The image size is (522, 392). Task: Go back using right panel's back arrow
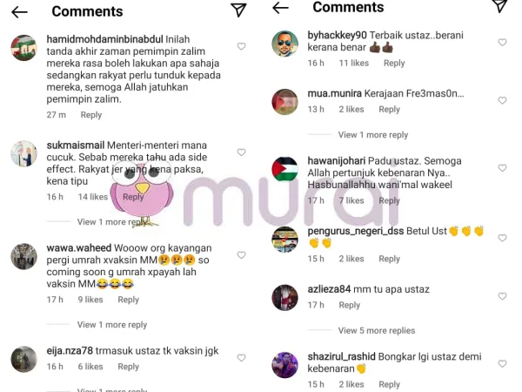click(x=280, y=8)
